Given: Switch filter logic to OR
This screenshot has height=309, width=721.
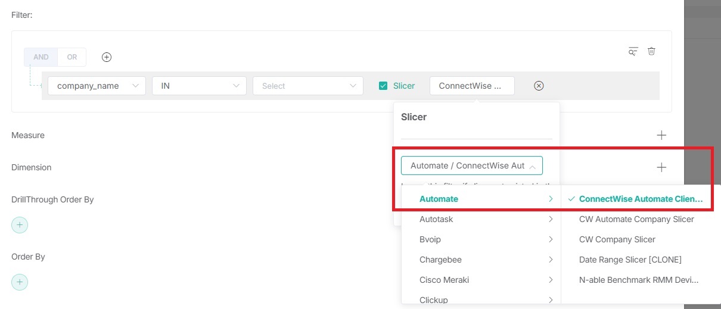Looking at the screenshot, I should pyautogui.click(x=72, y=57).
